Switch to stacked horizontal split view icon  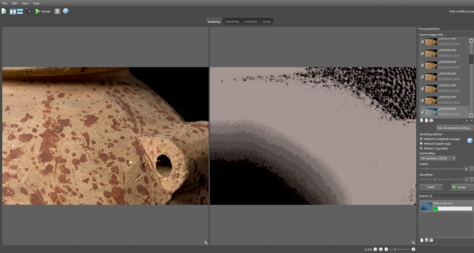click(x=20, y=12)
